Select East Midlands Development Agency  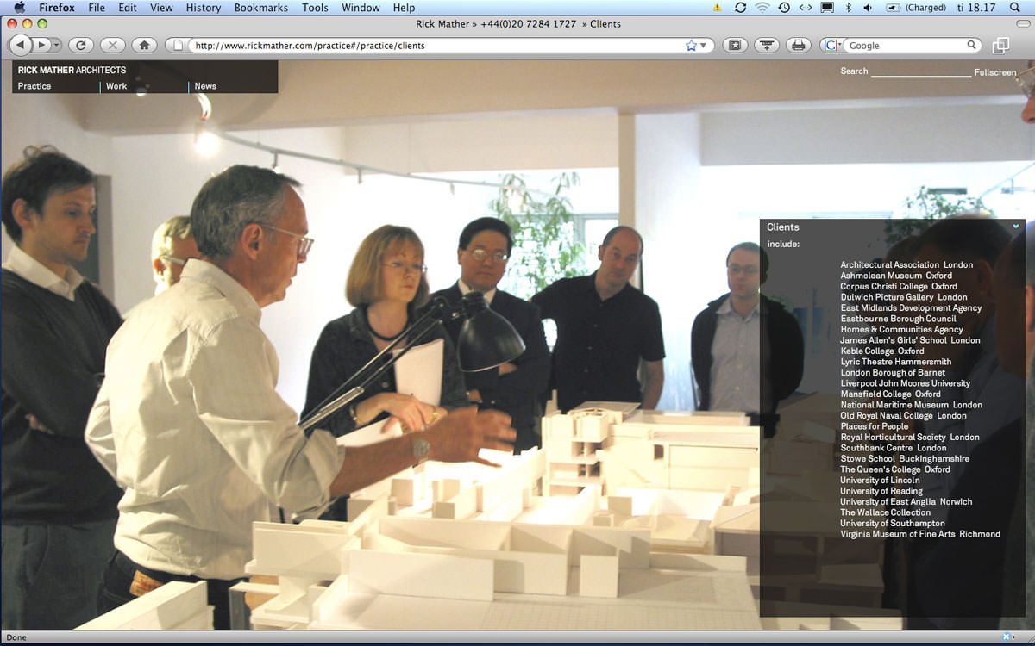[911, 308]
